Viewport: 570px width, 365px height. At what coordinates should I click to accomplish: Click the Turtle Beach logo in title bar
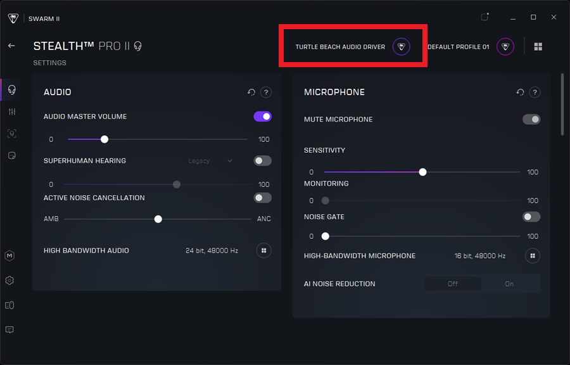13,18
